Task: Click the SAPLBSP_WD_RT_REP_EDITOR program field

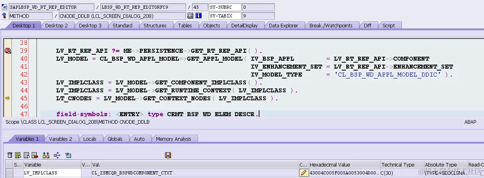Action: [x=51, y=7]
